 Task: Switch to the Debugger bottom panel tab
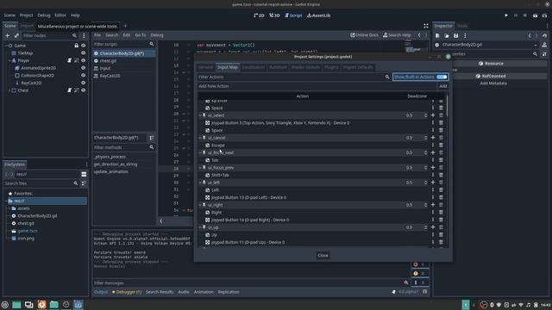127,292
